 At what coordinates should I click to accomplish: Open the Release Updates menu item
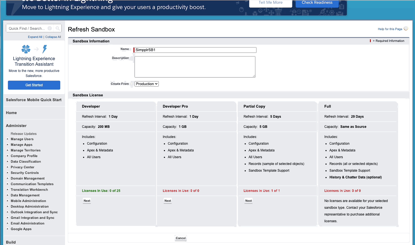[x=24, y=134]
